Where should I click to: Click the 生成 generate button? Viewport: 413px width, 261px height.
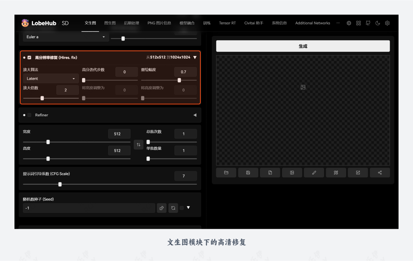(303, 46)
